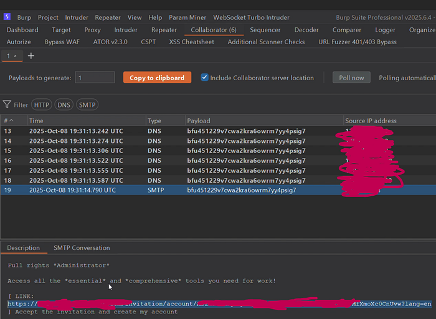The height and width of the screenshot is (319, 436).
Task: Toggle Include Collaborator server location checkbox
Action: (204, 78)
